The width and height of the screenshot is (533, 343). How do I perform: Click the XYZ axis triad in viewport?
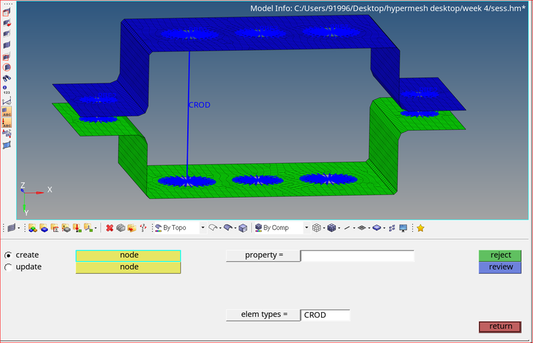(35, 199)
